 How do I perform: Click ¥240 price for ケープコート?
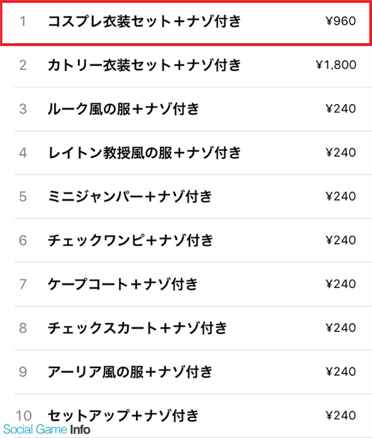point(341,285)
